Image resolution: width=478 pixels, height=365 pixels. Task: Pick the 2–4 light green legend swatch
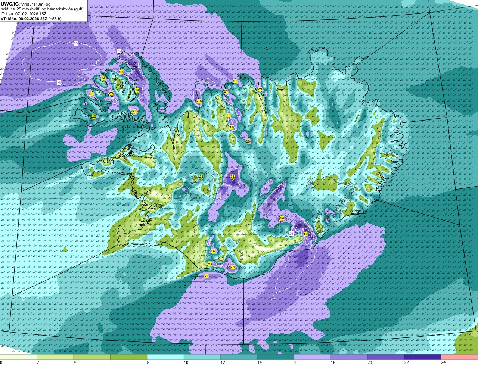click(x=55, y=357)
